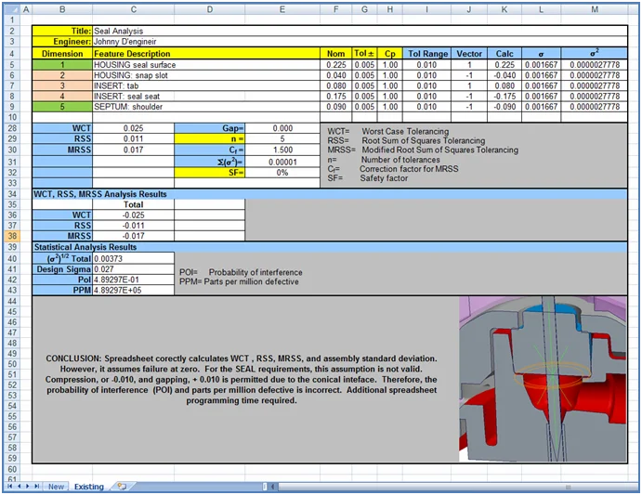The image size is (642, 495).
Task: Click 'Feature Description' header cell
Action: [206, 54]
